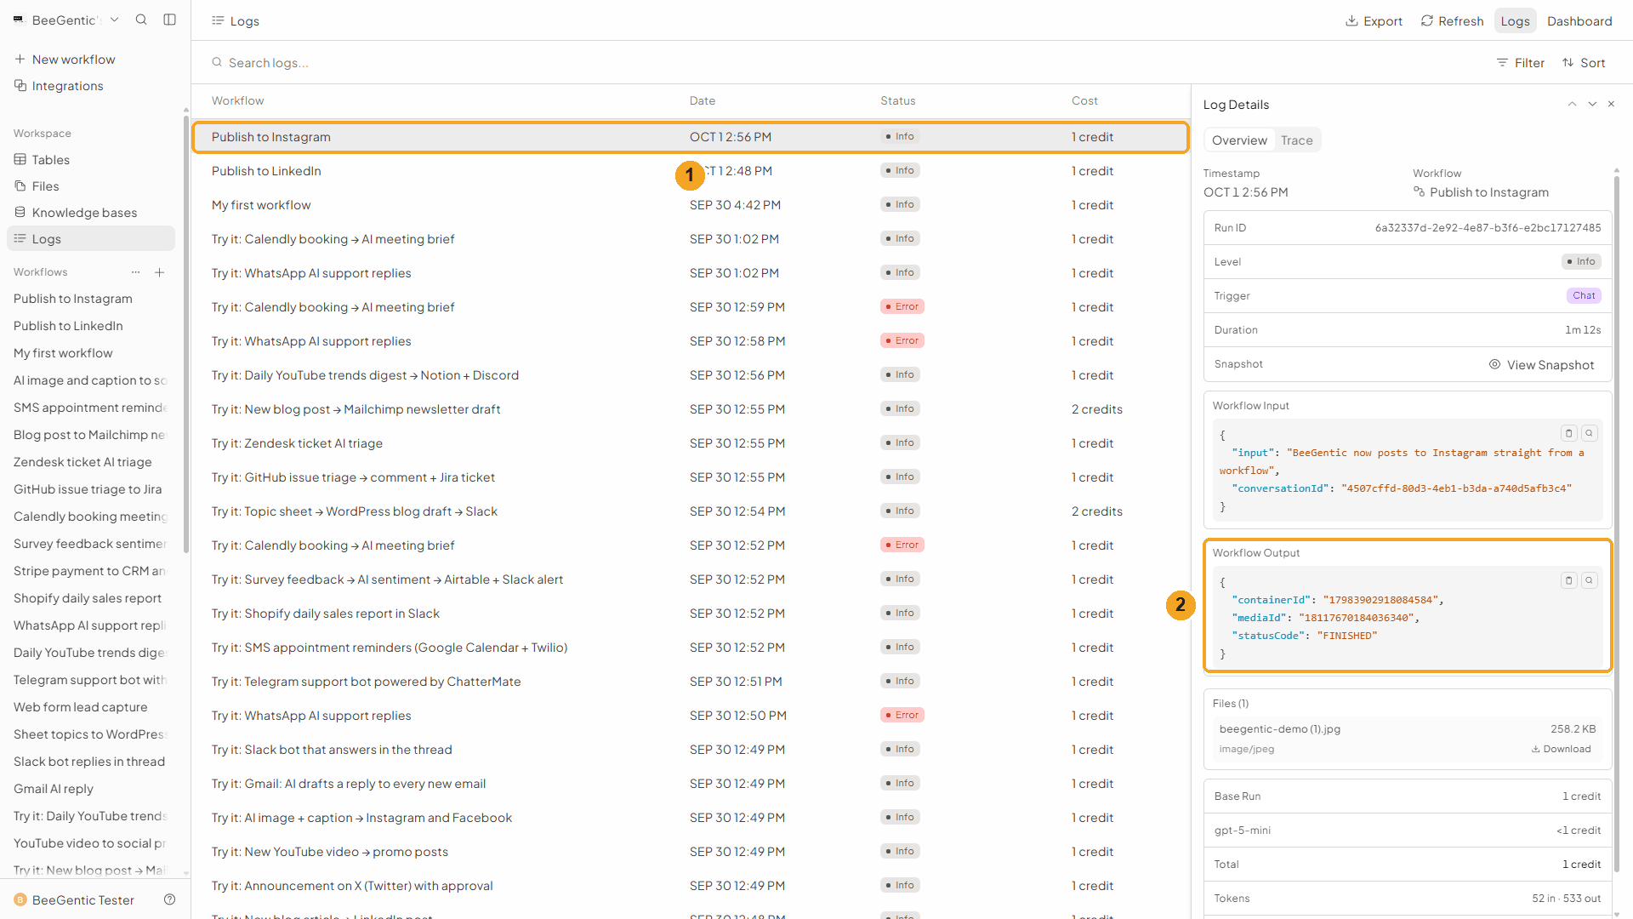Open the help icon next to BeeGentic Tester
Screen dimensions: 1633x919
tap(170, 899)
